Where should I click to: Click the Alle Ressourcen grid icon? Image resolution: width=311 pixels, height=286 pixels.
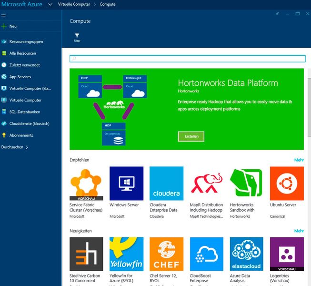coord(4,53)
